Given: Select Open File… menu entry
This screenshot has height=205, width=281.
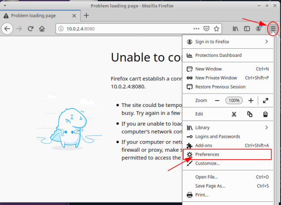Looking at the screenshot, I should pos(228,177).
